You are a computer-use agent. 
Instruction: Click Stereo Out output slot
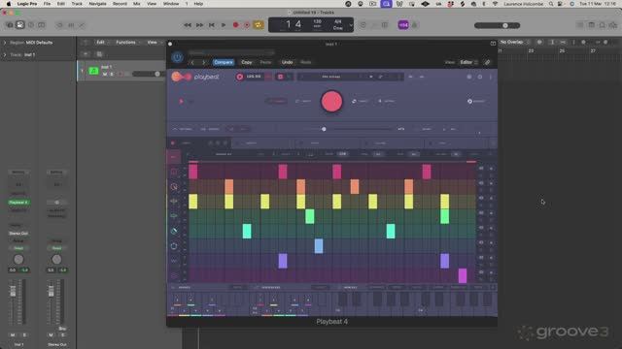pos(18,234)
